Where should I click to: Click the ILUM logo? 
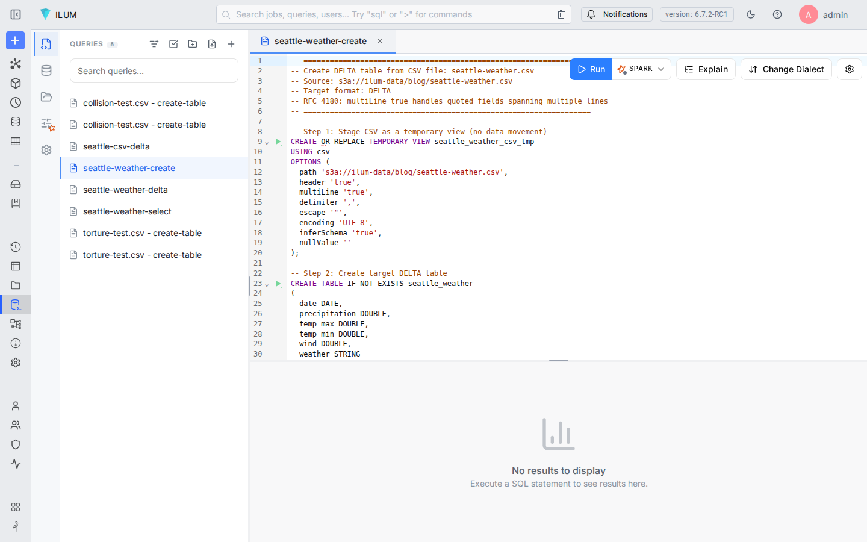coord(58,14)
